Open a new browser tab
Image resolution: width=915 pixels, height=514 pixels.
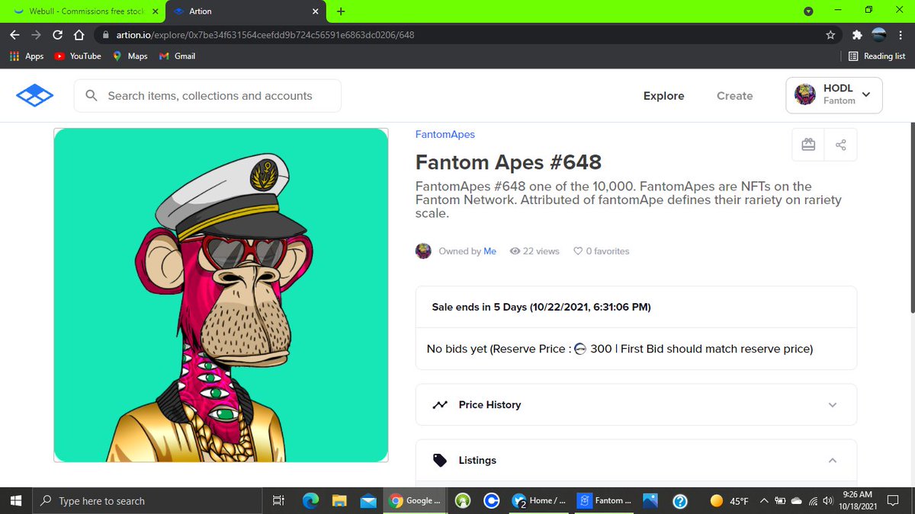[341, 11]
